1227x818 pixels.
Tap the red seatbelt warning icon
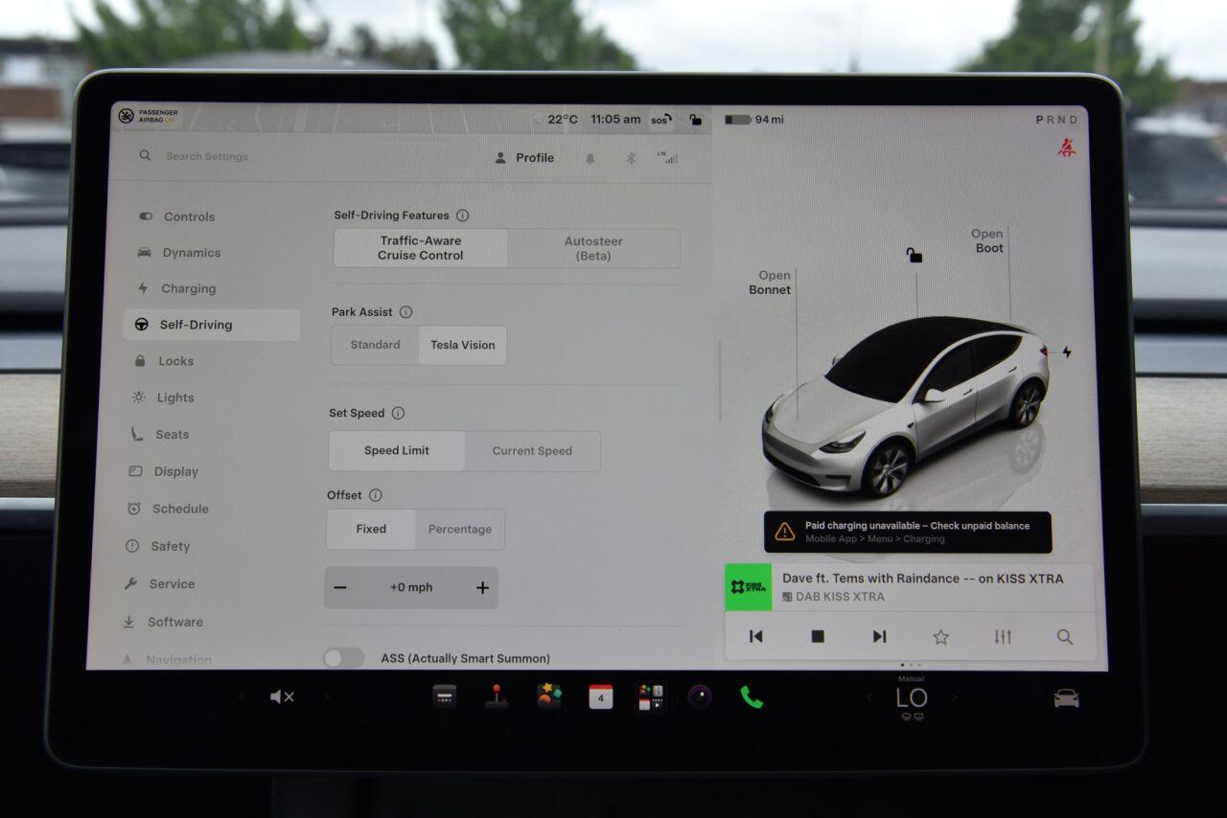point(1067,148)
